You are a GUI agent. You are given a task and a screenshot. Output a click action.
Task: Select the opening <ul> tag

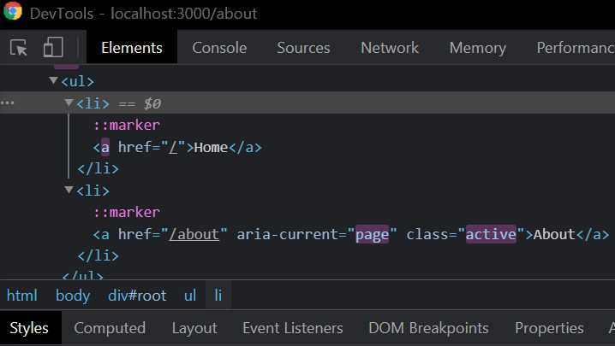(78, 81)
